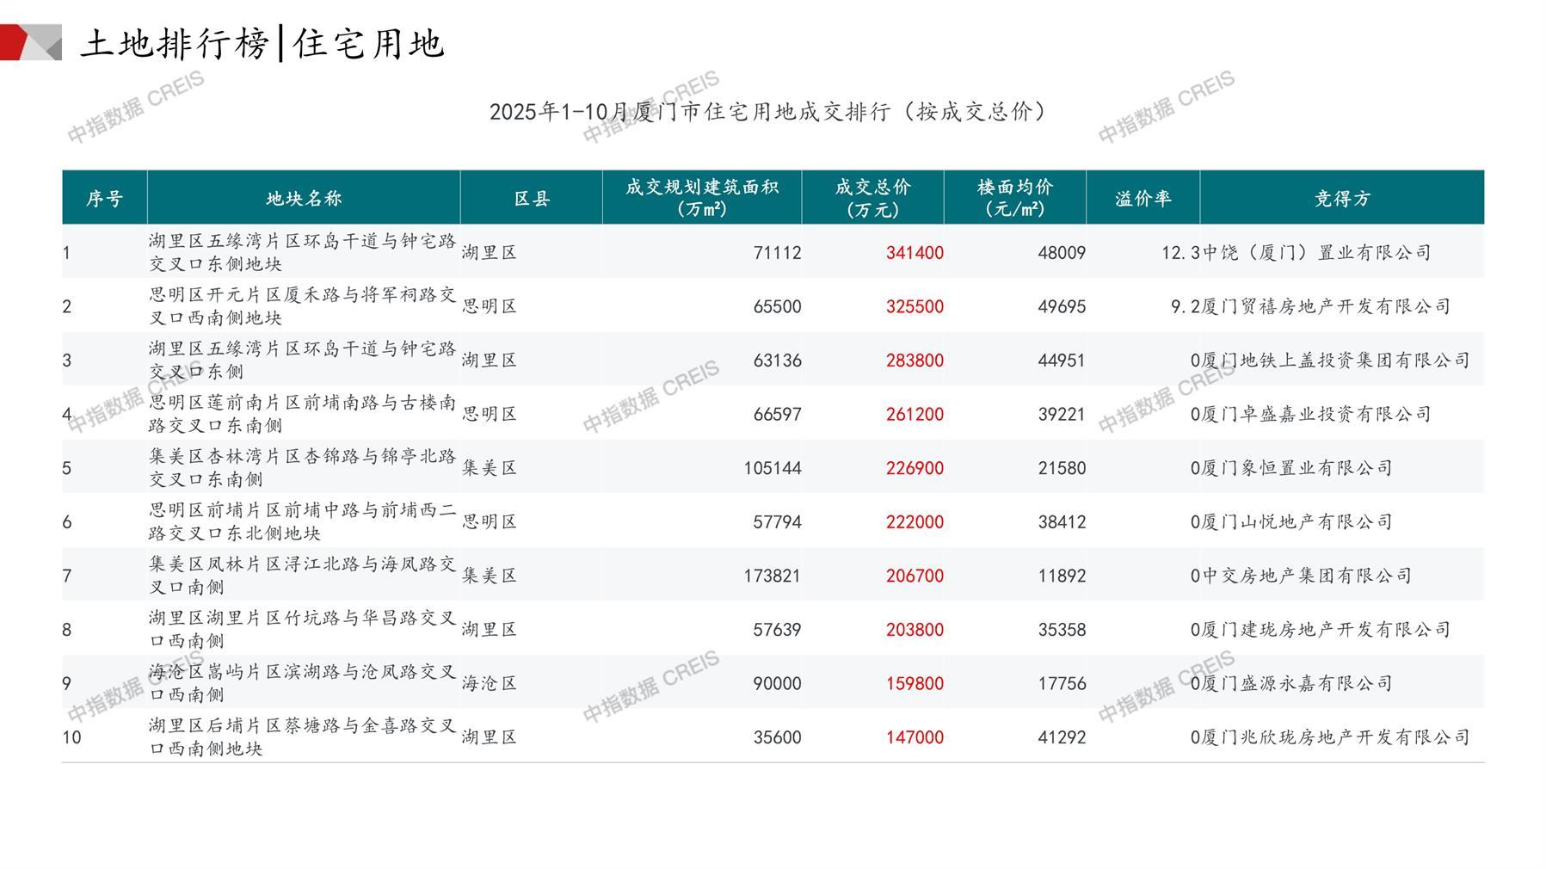Click the premium rate value 12.3
Image resolution: width=1546 pixels, height=869 pixels.
tap(1180, 253)
